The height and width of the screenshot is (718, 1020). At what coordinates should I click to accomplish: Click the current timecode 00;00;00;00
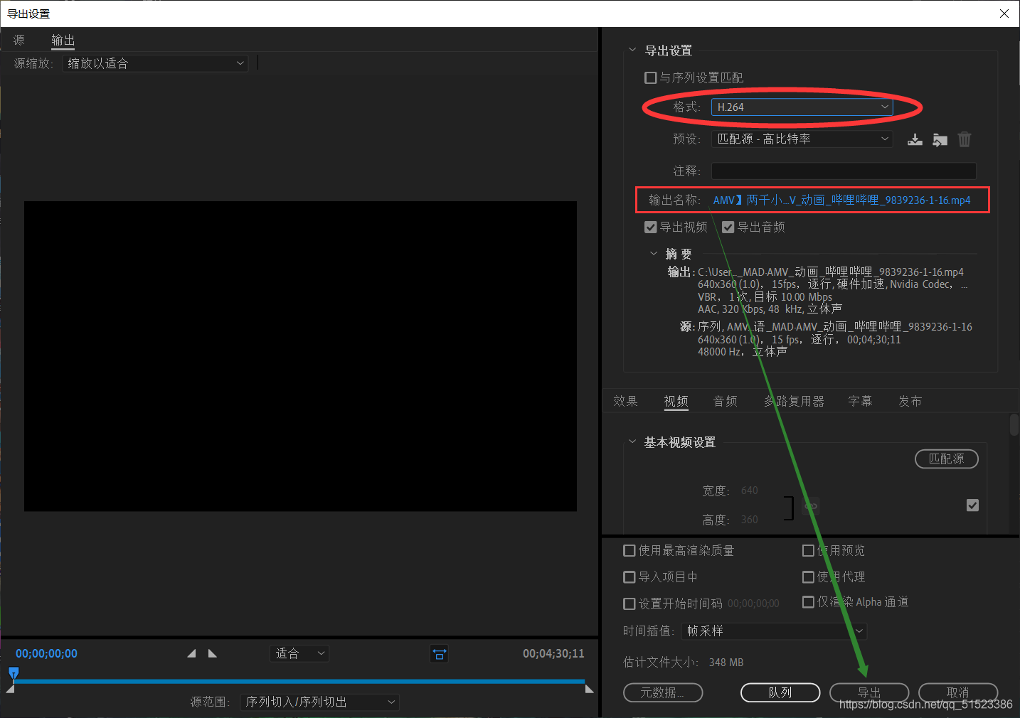(x=47, y=653)
